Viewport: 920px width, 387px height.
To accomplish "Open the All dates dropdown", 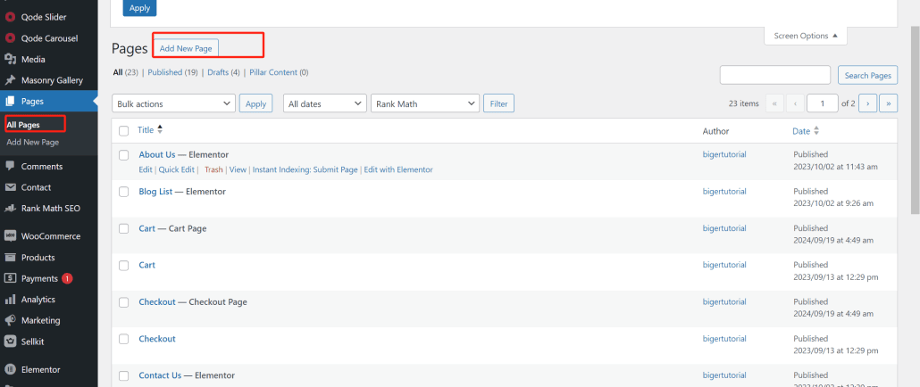I will point(325,103).
